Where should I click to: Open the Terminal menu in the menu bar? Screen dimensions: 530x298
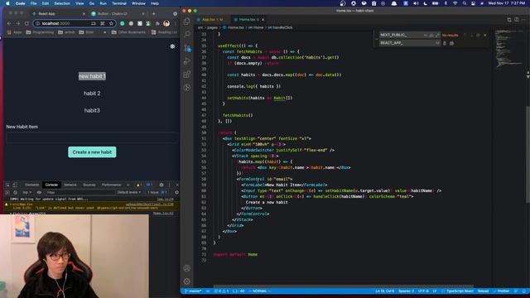coord(119,3)
